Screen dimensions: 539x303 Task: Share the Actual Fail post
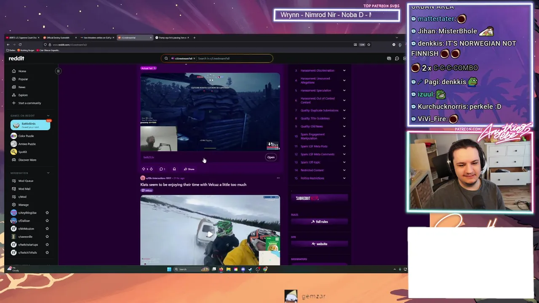189,169
